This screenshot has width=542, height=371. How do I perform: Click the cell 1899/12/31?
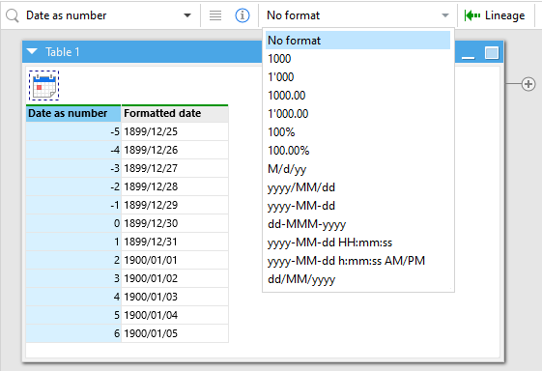tap(175, 242)
